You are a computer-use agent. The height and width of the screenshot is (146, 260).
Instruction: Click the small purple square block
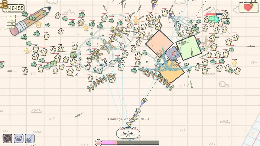pos(173,54)
